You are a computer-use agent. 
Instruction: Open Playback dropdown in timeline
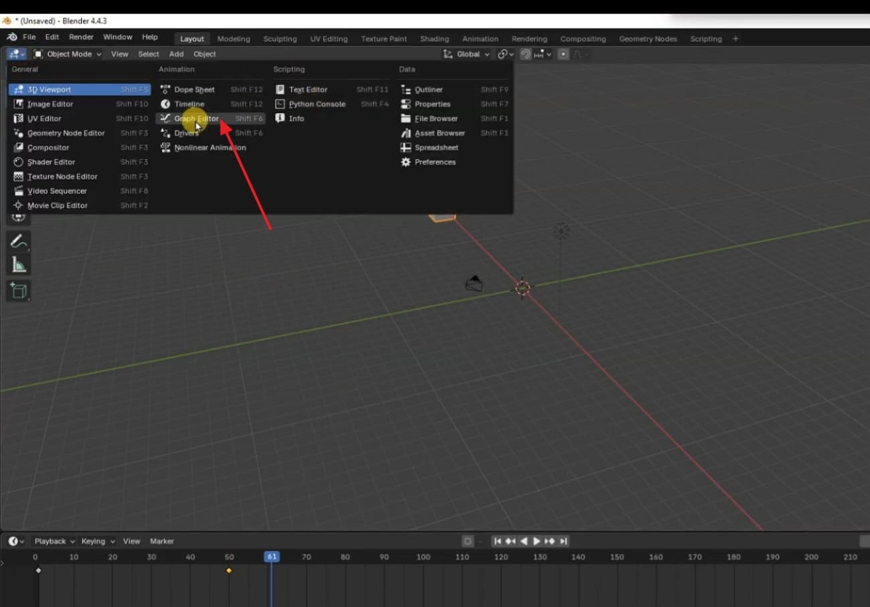tap(54, 541)
